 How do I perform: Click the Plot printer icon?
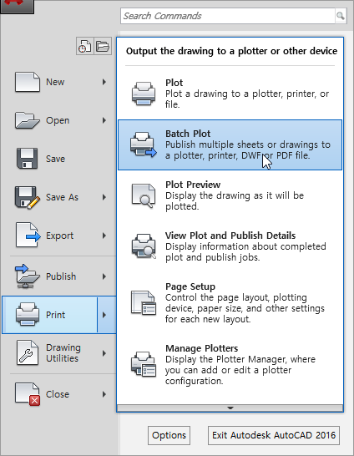coord(144,94)
